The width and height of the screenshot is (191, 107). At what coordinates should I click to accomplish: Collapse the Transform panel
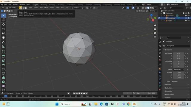click(168, 50)
